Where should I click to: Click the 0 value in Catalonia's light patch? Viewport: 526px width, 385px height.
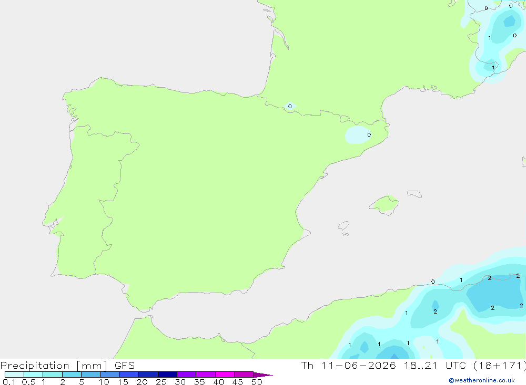[x=369, y=134]
